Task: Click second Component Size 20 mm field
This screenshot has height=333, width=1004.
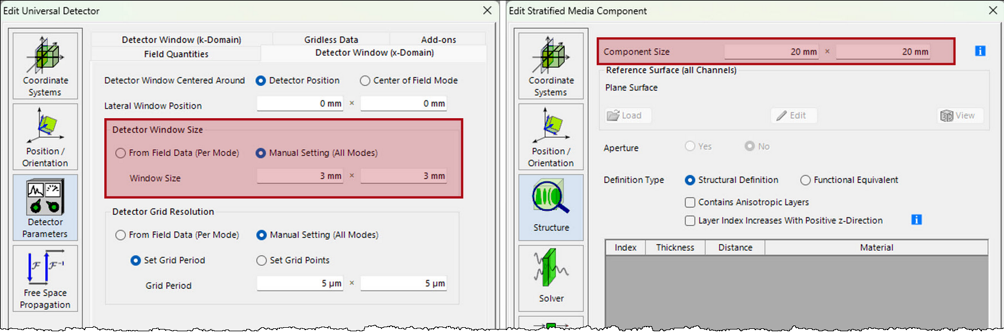Action: pos(883,52)
